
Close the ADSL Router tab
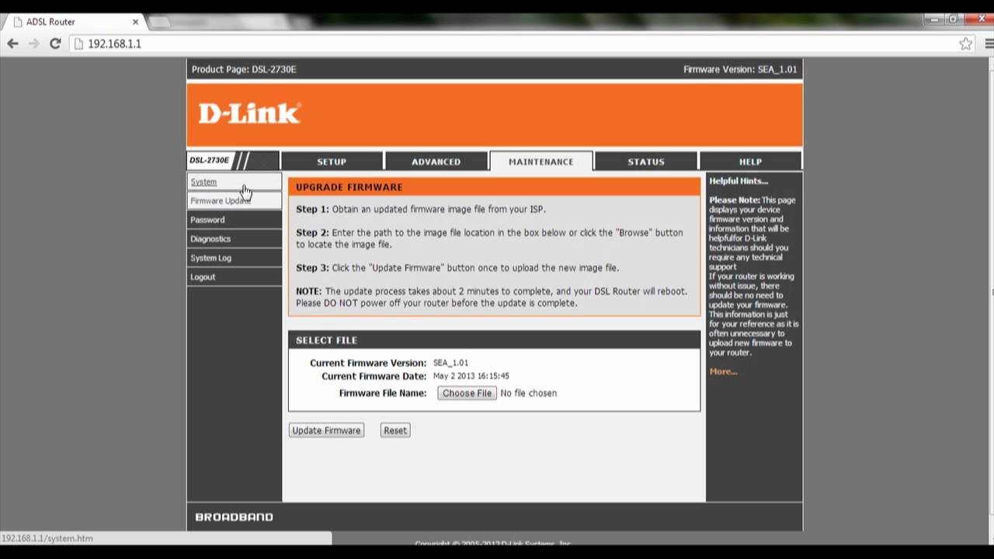click(x=135, y=22)
